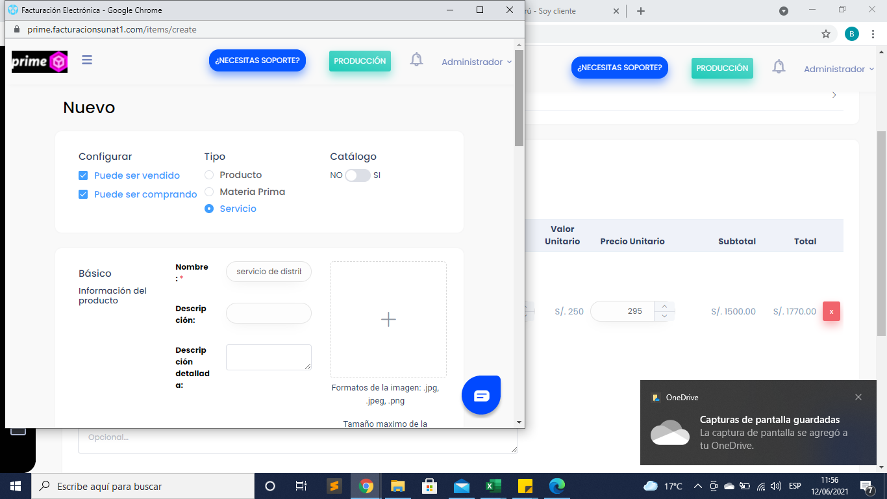Viewport: 887px width, 499px height.
Task: Click the PRODUCCIÓN button in popup
Action: click(360, 60)
